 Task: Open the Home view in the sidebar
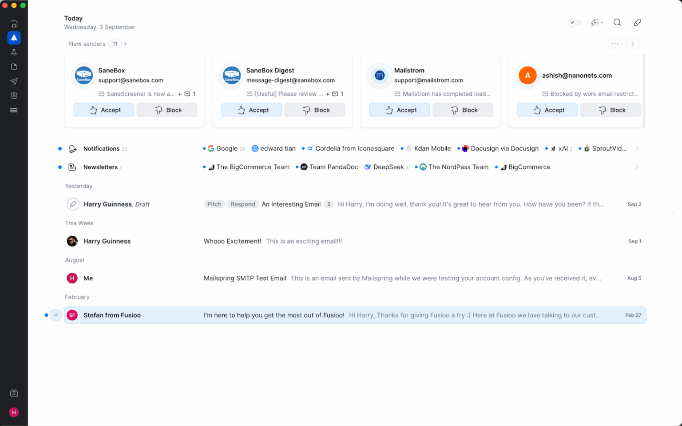(14, 23)
